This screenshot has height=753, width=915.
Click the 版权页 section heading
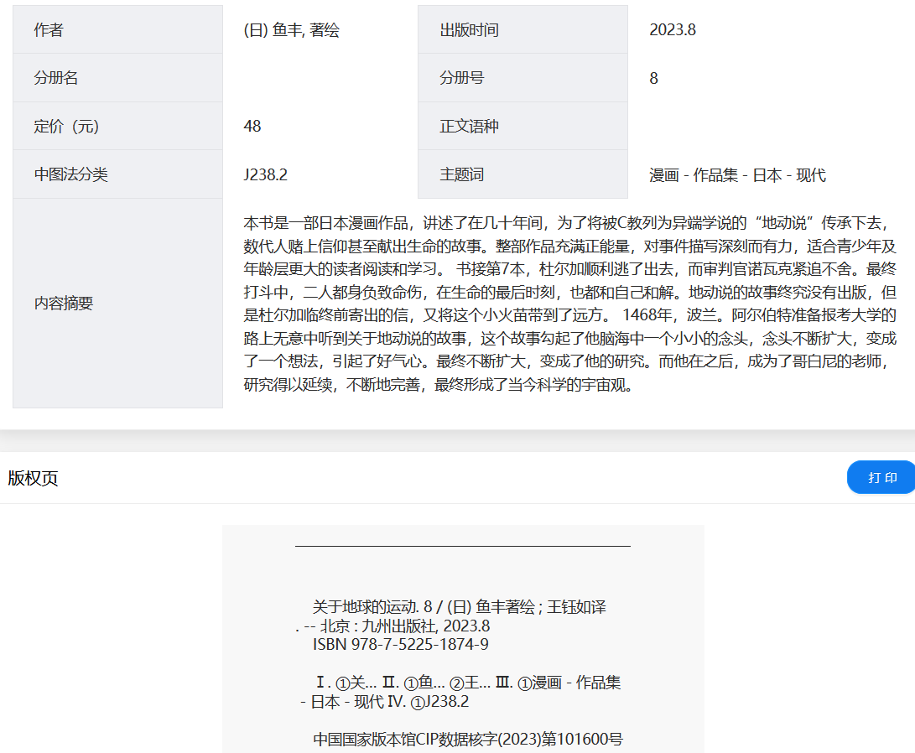tap(34, 478)
